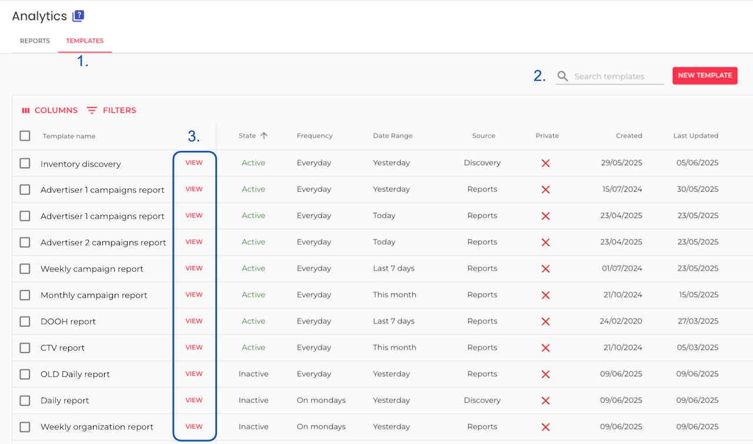Switch to the Reports tab
The width and height of the screenshot is (753, 444).
(35, 41)
